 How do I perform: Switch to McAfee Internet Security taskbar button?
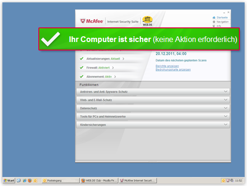tap(138, 180)
